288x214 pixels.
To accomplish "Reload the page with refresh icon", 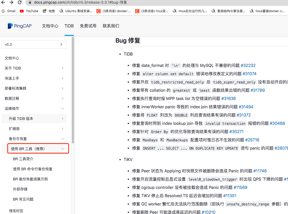I will (x=20, y=3).
